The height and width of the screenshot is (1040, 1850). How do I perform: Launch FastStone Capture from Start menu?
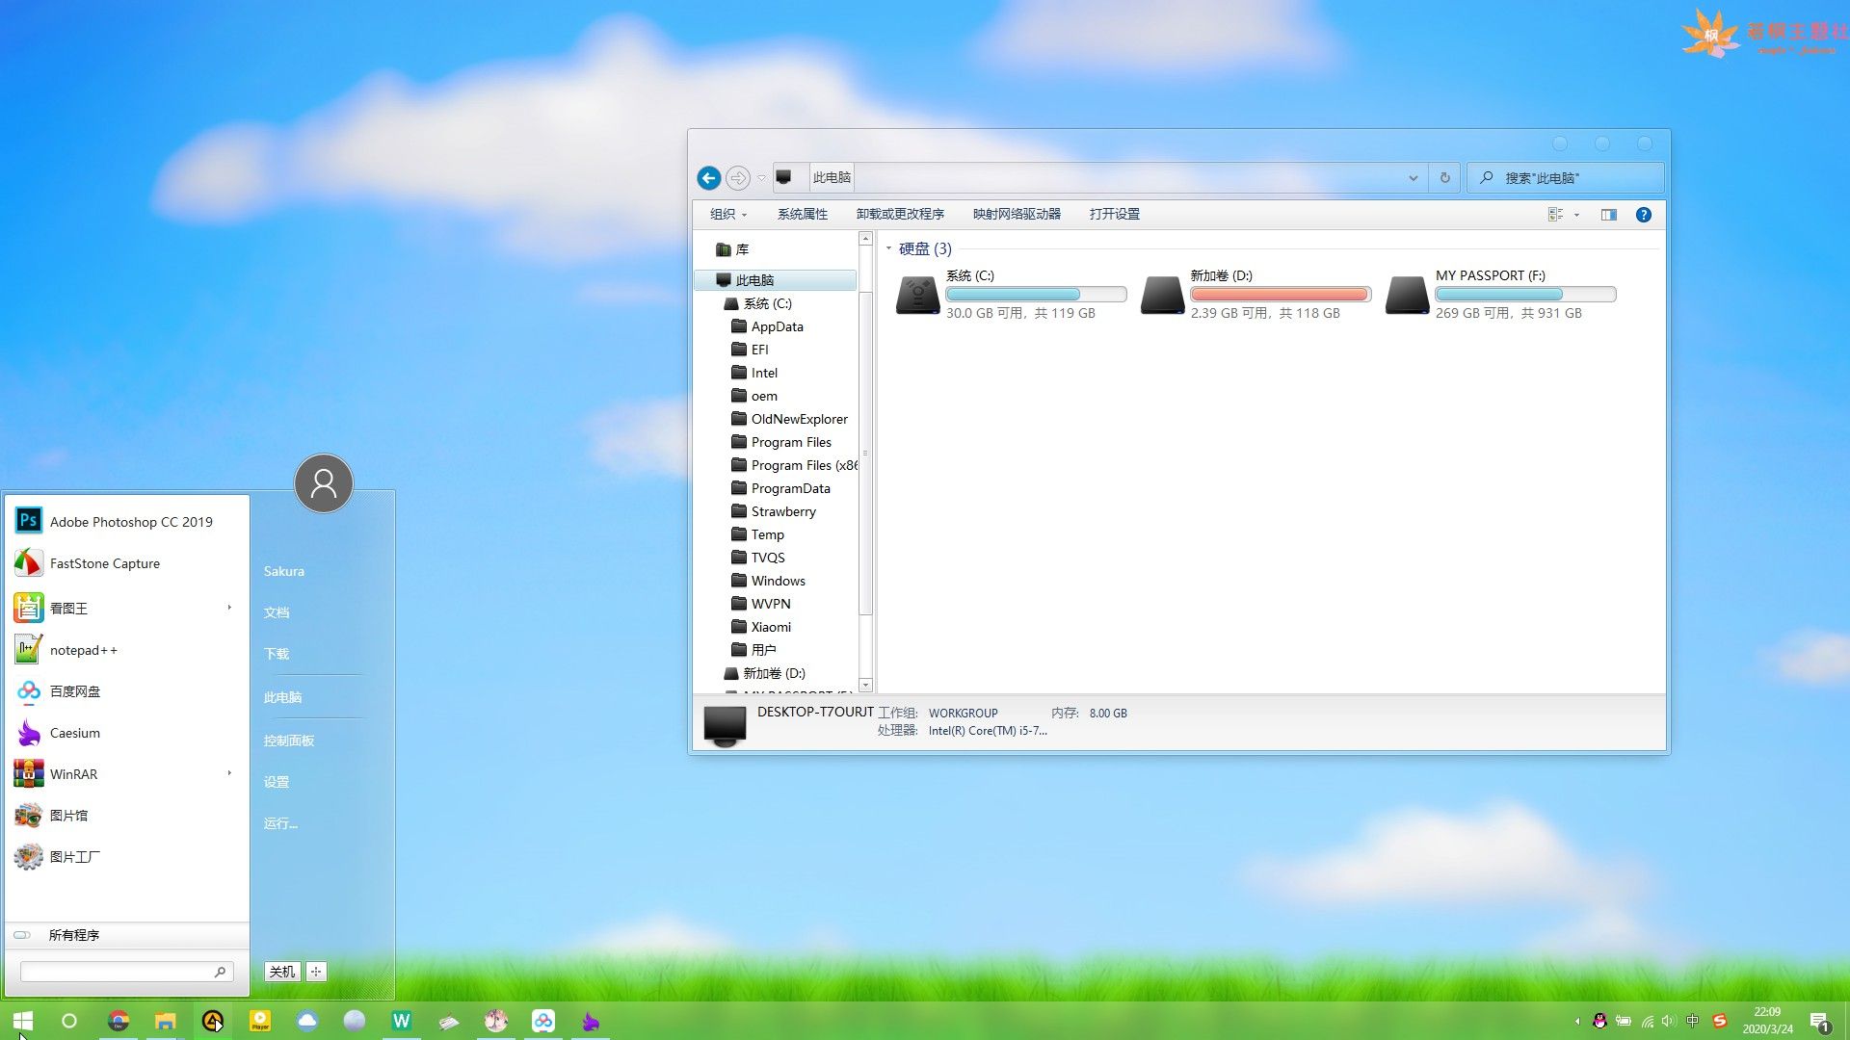pyautogui.click(x=127, y=563)
